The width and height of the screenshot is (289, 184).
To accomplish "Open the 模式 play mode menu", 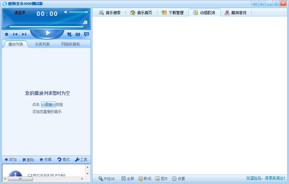I will (63, 160).
